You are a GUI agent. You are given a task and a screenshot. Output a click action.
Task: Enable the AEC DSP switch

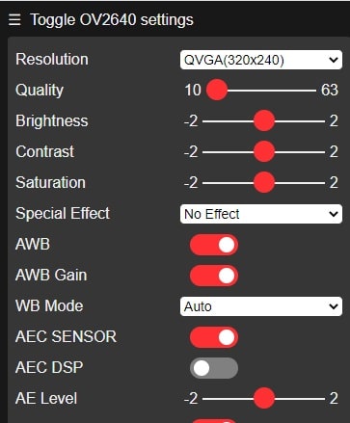pyautogui.click(x=214, y=368)
